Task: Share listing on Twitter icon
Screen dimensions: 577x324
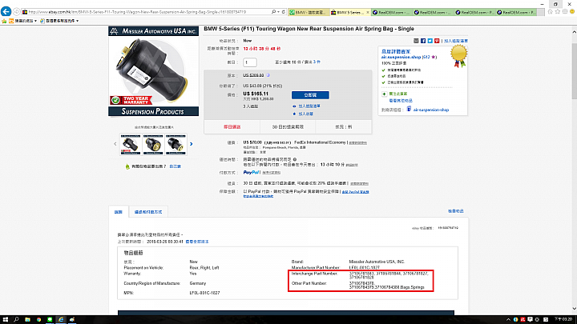Action: coord(430,41)
